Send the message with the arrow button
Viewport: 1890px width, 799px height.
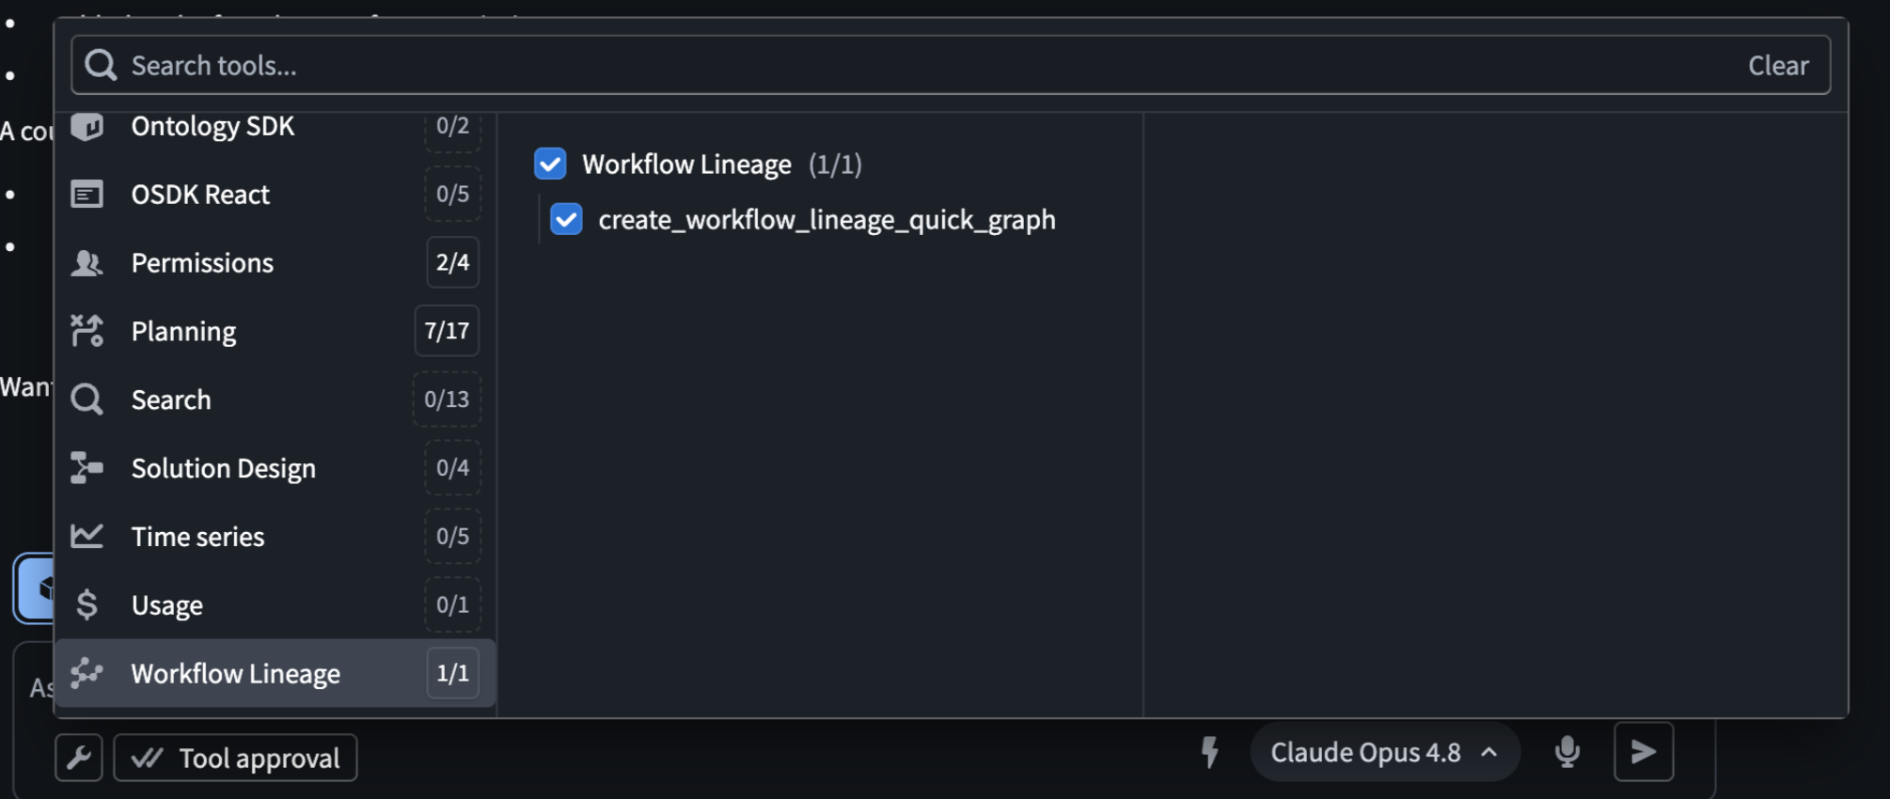pos(1643,752)
